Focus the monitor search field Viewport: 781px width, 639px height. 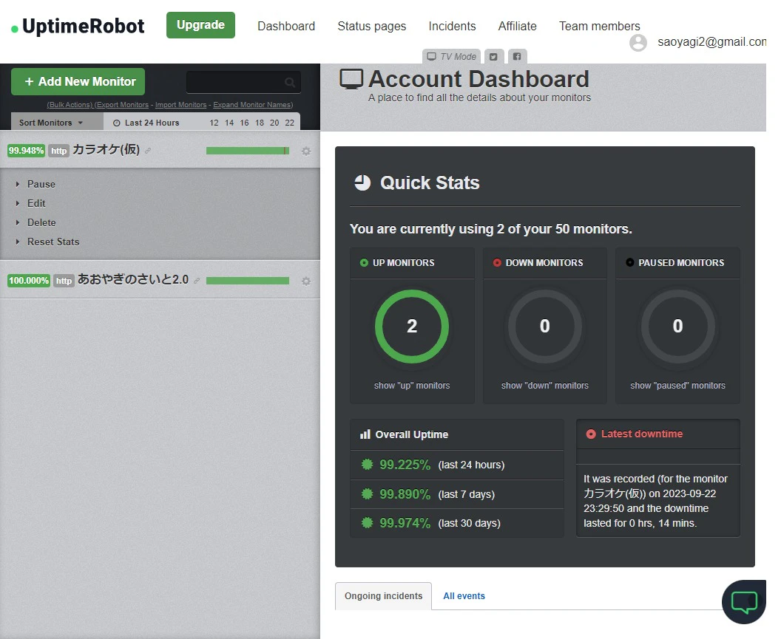243,82
